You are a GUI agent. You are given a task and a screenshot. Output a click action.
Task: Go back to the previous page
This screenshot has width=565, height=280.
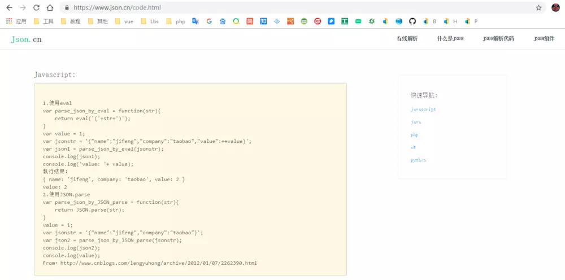[x=10, y=7]
